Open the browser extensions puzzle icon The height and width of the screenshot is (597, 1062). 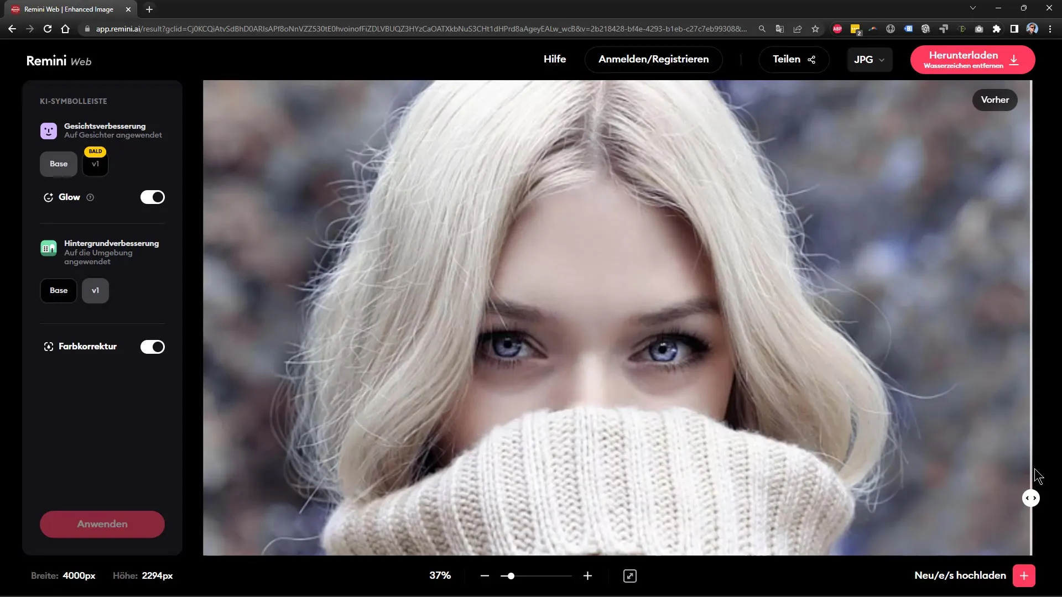[997, 29]
